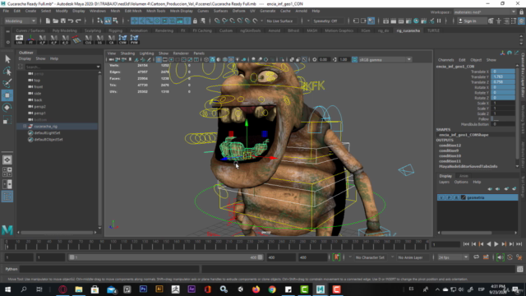The width and height of the screenshot is (526, 296).
Task: Click the Open Scene folder icon
Action: point(55,21)
